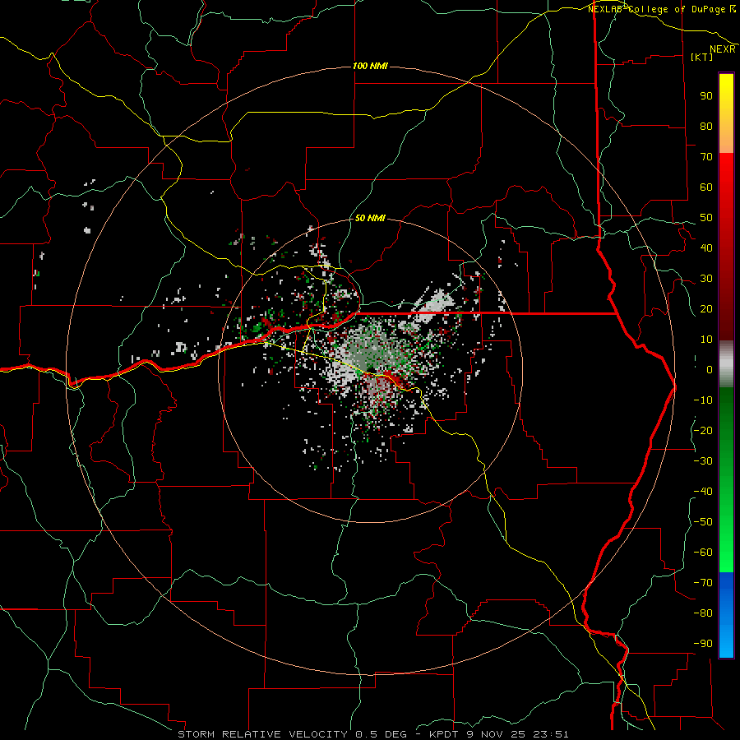Click the positive "30" scale tick label
Viewport: 740px width, 740px height.
click(706, 279)
